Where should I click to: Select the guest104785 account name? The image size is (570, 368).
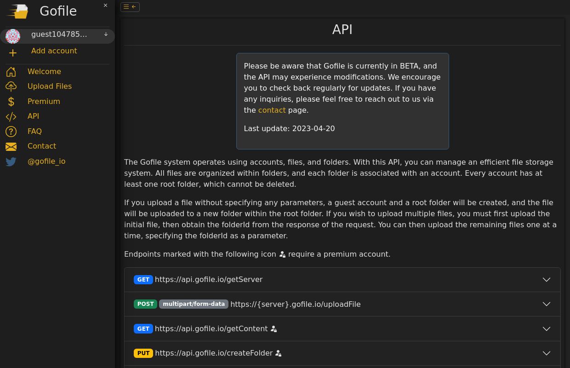pos(59,34)
